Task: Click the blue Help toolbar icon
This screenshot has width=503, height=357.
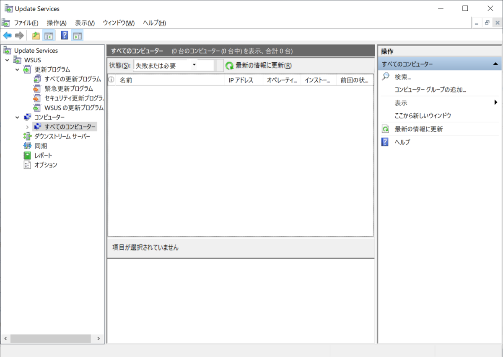Action: click(x=65, y=36)
